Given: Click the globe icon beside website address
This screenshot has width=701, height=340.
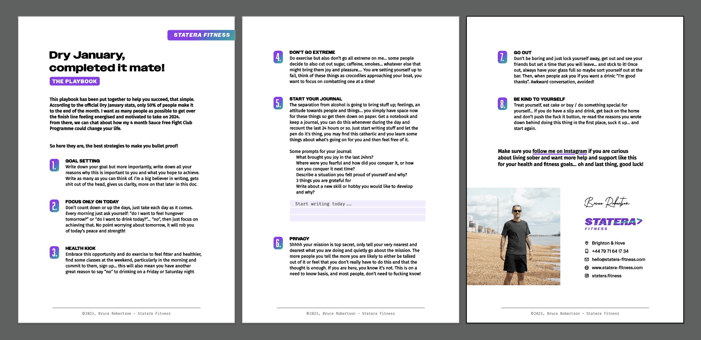Looking at the screenshot, I should [x=587, y=268].
